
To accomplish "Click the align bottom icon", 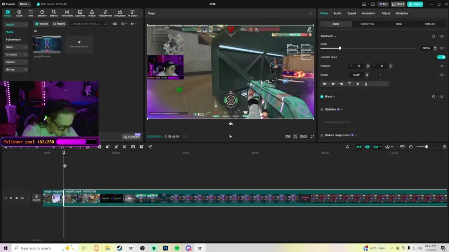I will pos(366,84).
